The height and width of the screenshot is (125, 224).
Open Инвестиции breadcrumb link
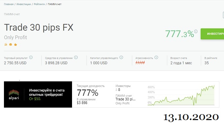pos(24,4)
